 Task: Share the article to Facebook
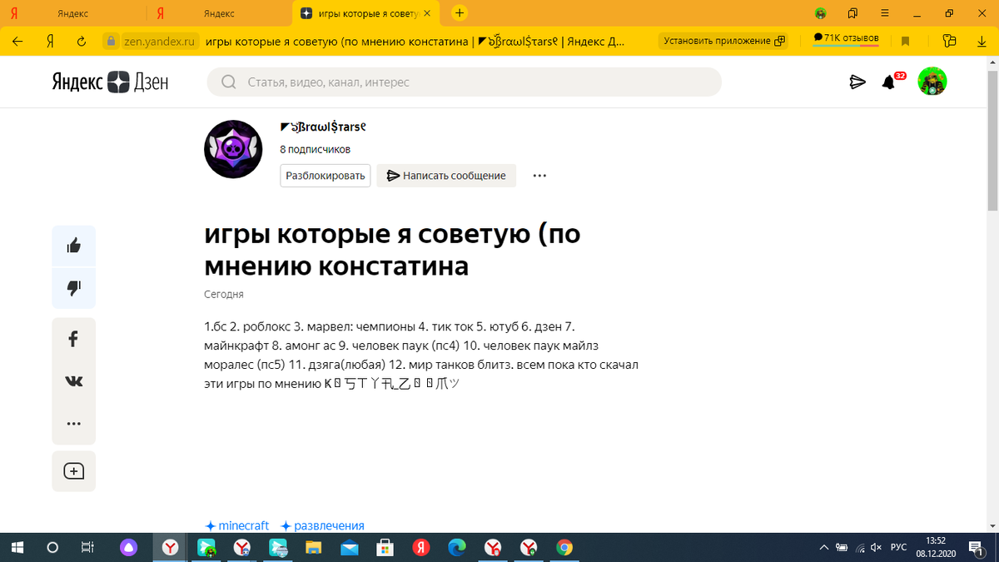pyautogui.click(x=73, y=339)
